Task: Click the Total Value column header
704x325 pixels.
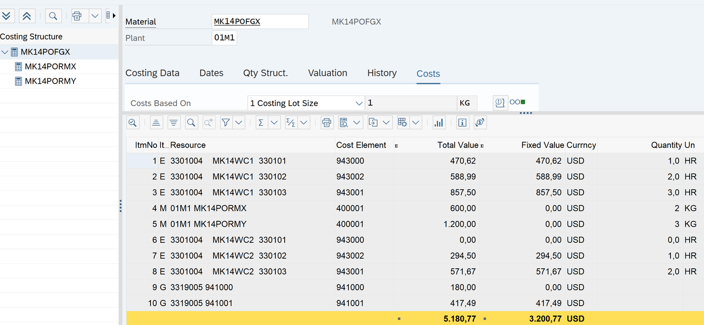Action: click(x=458, y=145)
